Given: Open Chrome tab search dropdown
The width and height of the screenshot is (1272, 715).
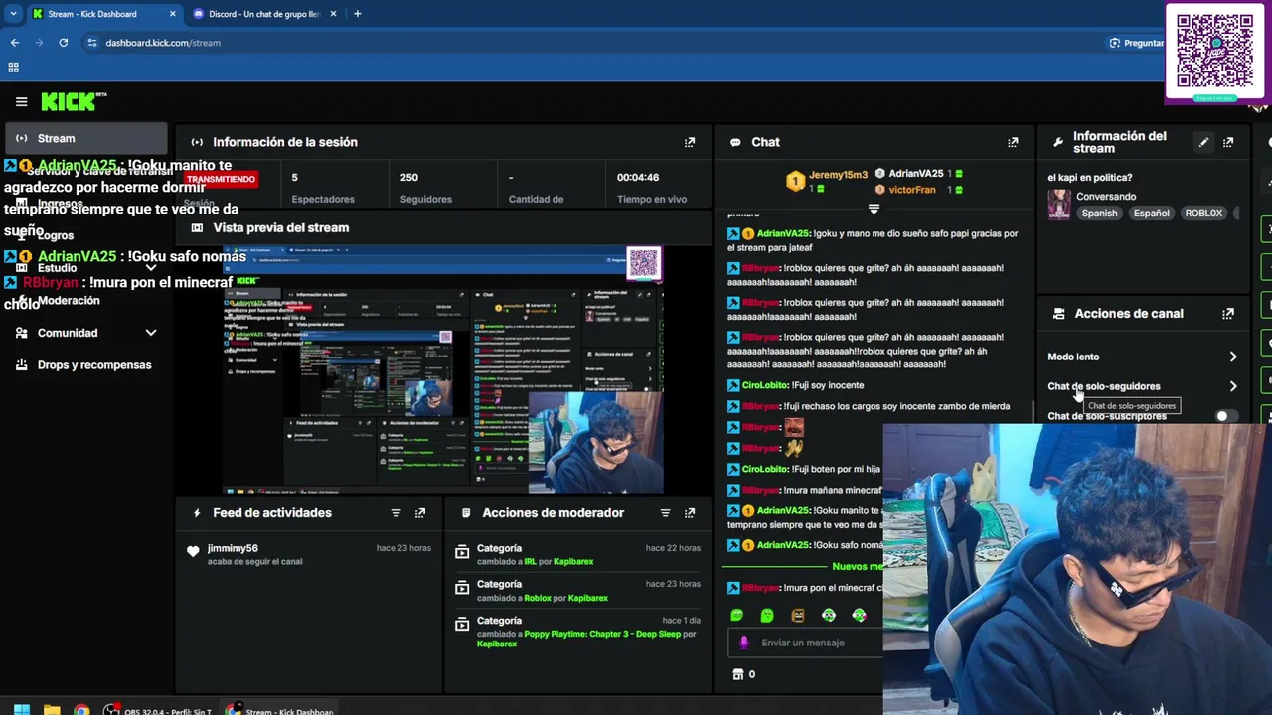Looking at the screenshot, I should (x=13, y=14).
